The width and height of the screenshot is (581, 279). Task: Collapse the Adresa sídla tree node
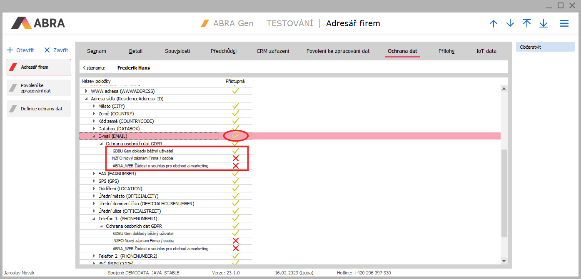(87, 99)
